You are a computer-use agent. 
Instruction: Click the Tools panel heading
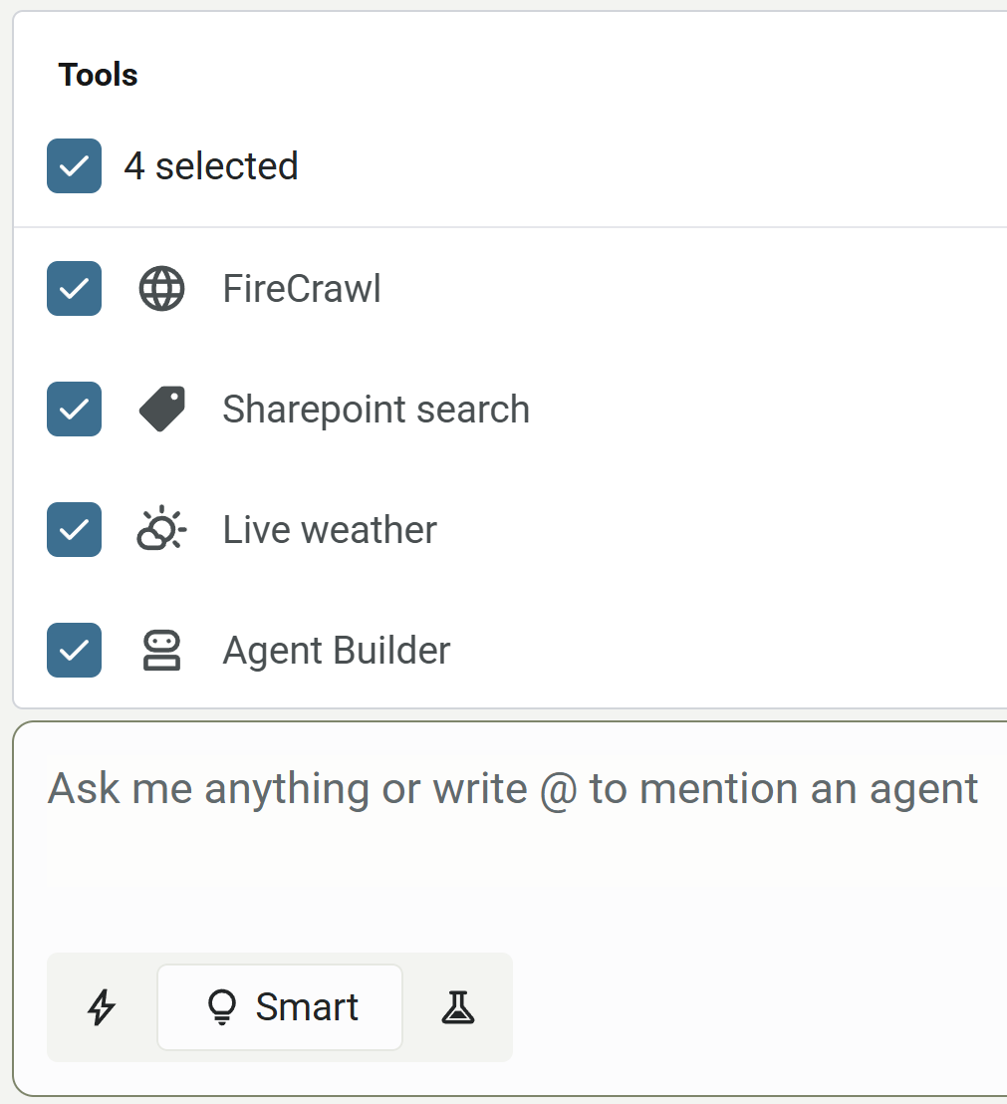(98, 75)
